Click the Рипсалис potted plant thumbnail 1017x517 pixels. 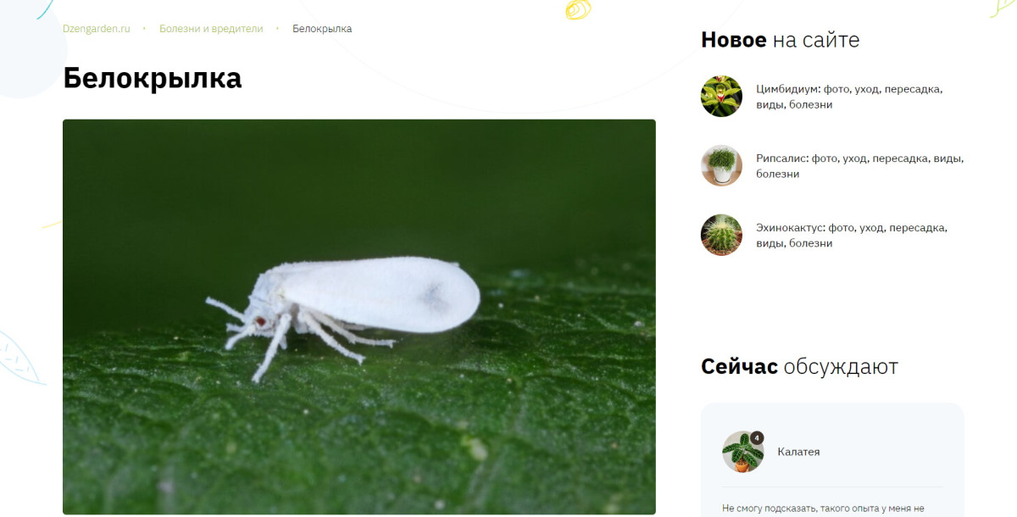point(721,165)
